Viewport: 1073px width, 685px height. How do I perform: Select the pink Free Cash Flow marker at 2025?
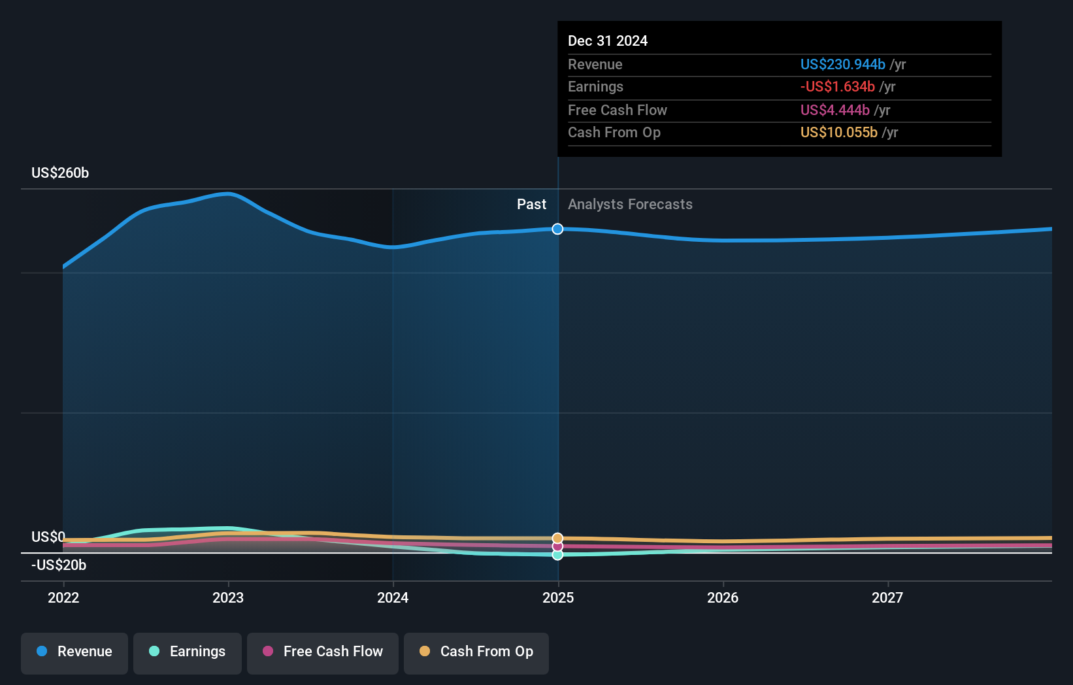click(x=557, y=546)
